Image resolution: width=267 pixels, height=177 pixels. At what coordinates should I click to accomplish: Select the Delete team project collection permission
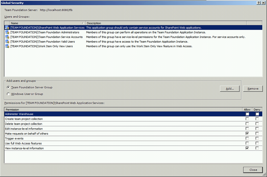[133, 124]
